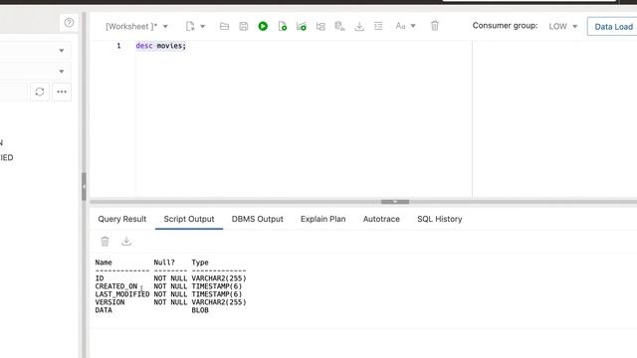
Task: Switch to the Explain Plan tab
Action: click(322, 219)
